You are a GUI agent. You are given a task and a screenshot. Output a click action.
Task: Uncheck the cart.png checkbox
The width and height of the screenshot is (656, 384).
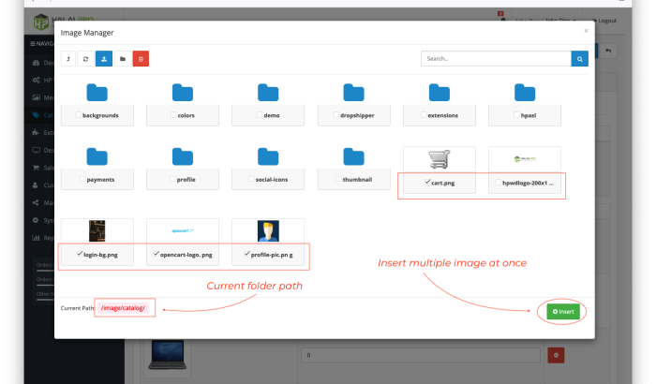click(x=427, y=182)
